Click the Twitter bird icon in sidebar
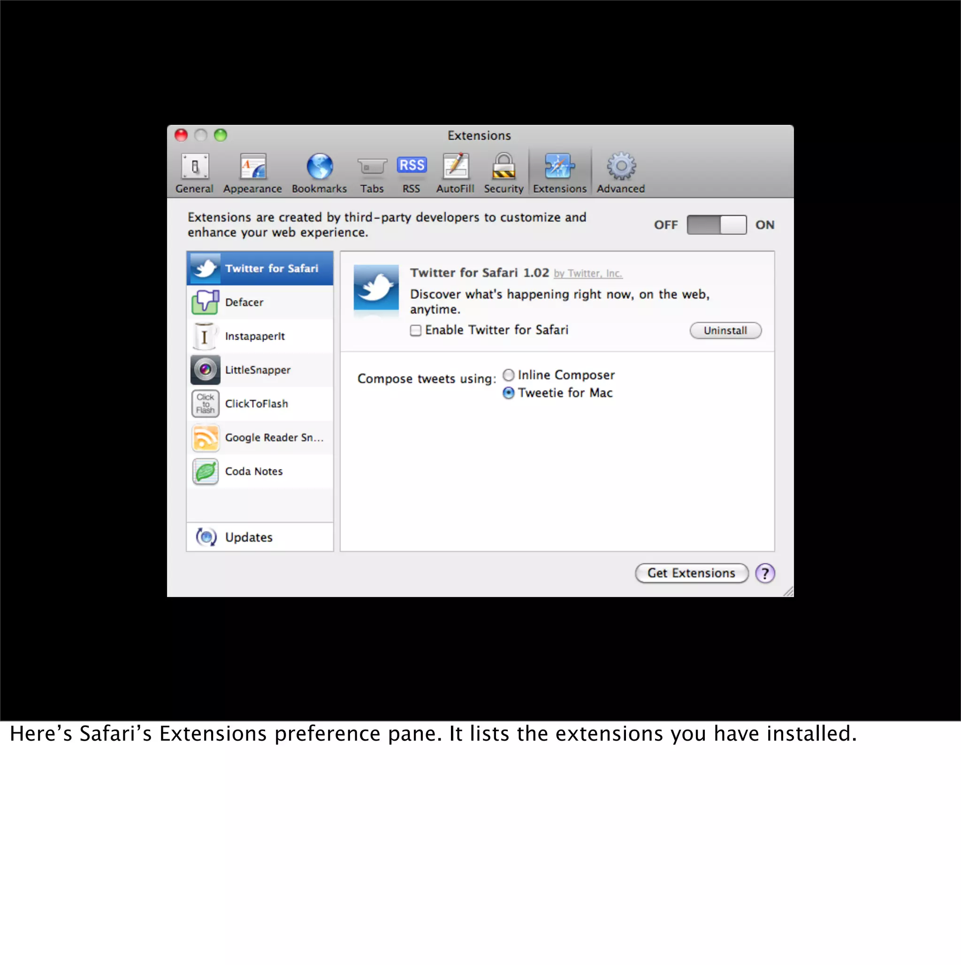 pos(205,268)
